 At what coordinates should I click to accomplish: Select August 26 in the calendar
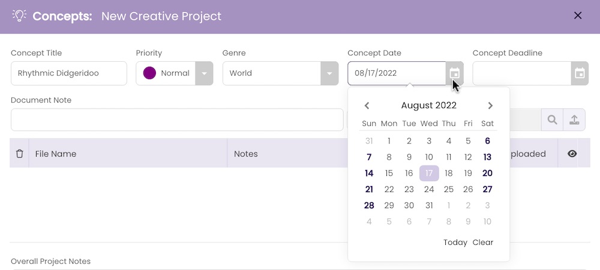point(468,190)
